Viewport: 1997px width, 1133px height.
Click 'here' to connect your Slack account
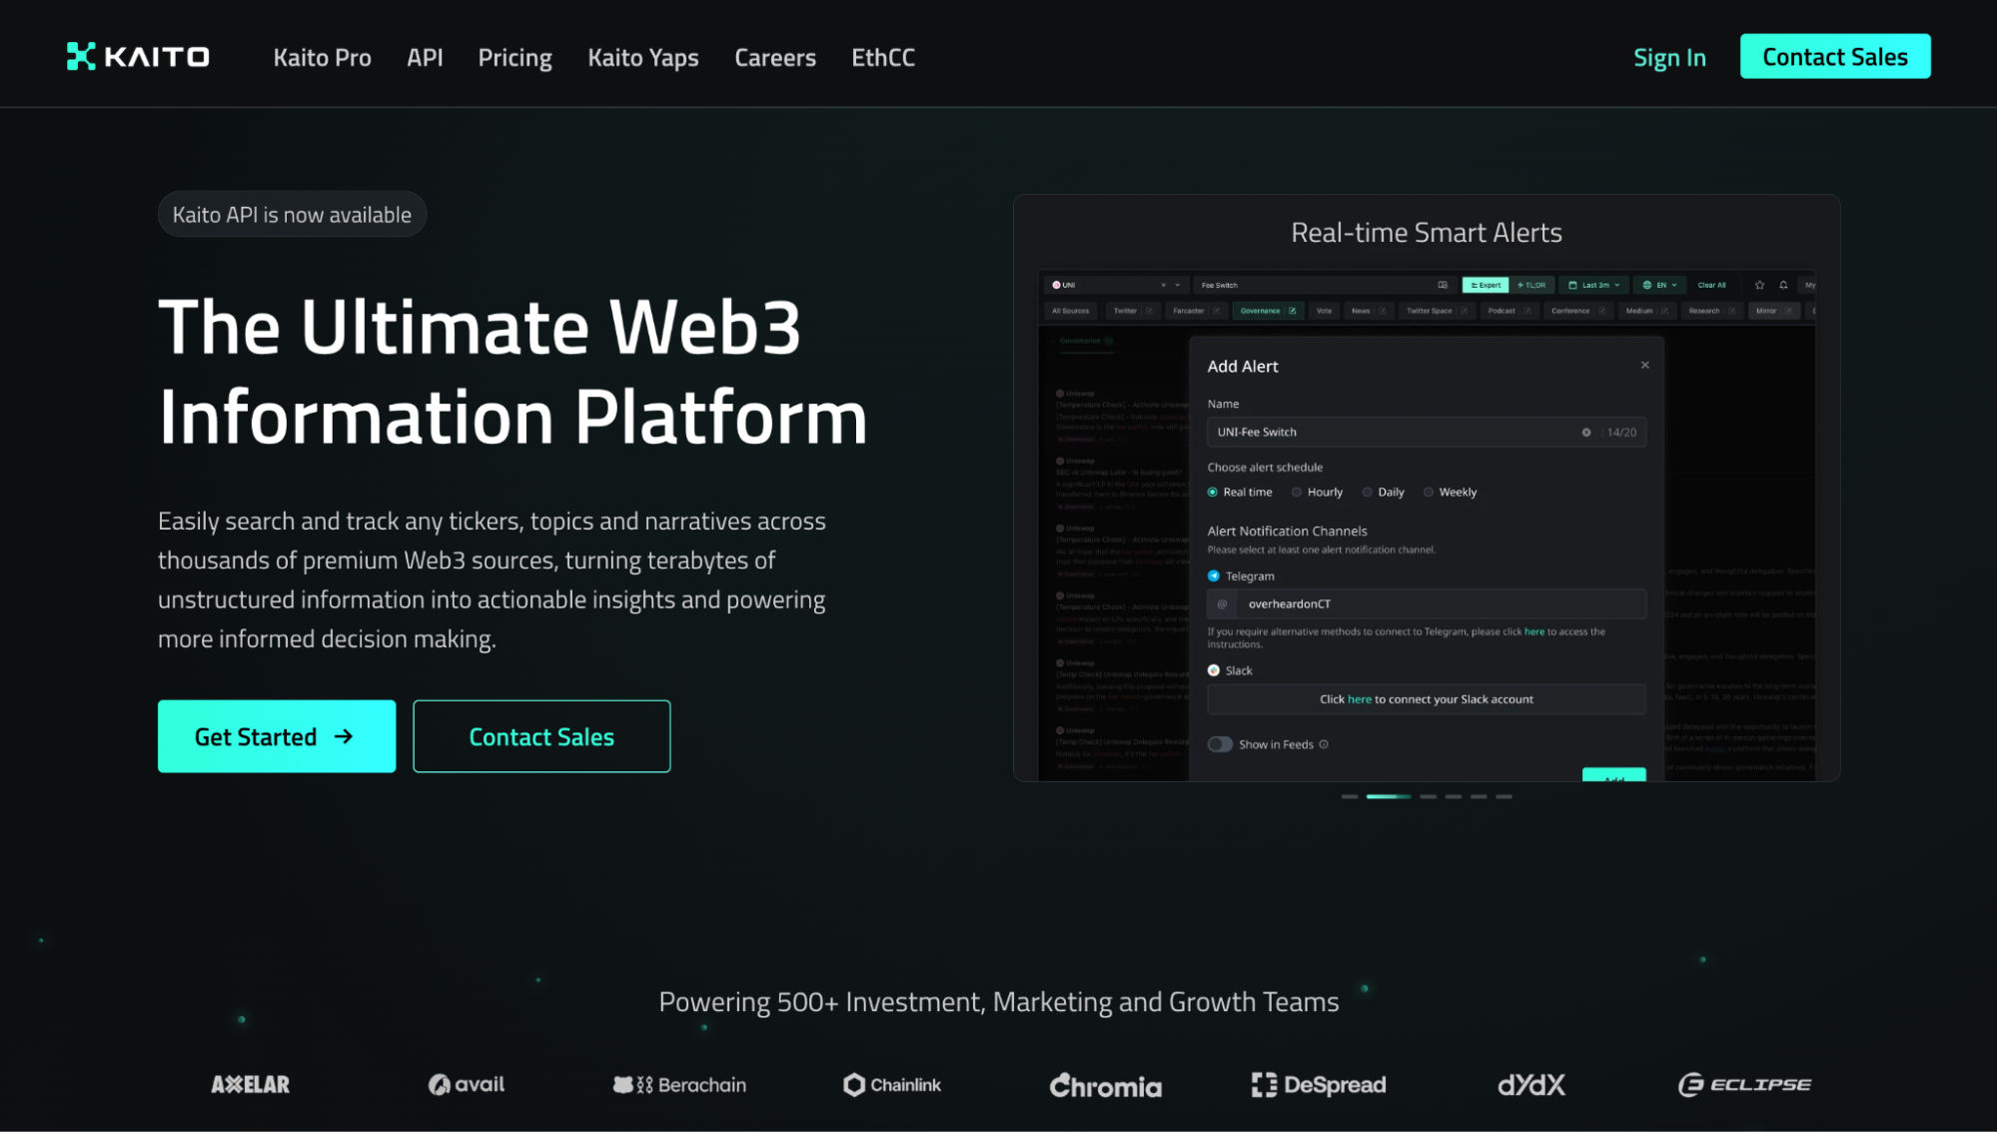[x=1360, y=699]
